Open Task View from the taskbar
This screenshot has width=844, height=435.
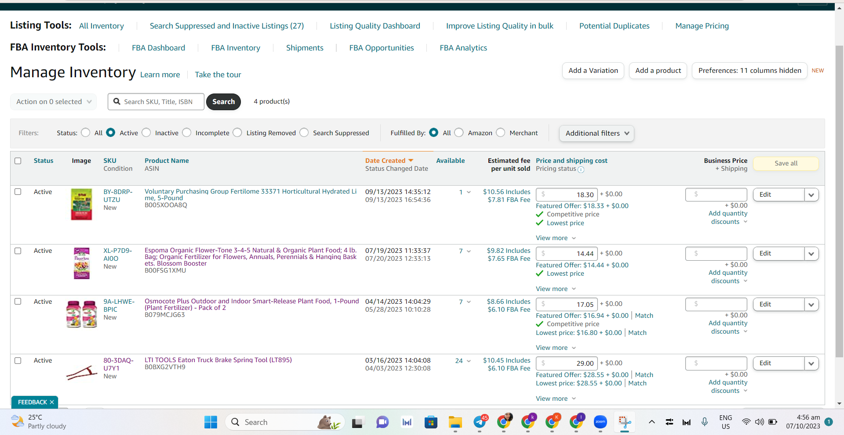tap(357, 422)
